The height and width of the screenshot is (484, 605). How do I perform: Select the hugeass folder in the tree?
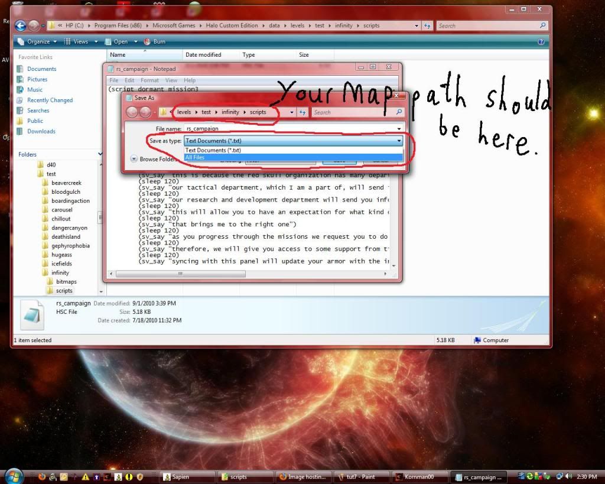61,255
